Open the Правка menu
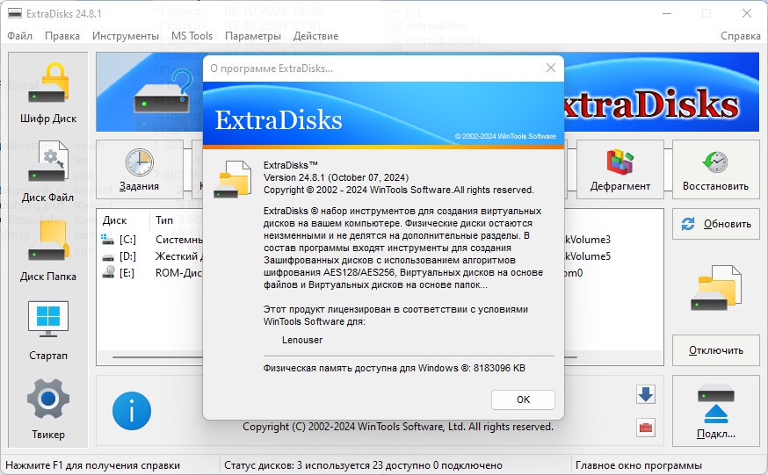The image size is (768, 475). tap(62, 36)
